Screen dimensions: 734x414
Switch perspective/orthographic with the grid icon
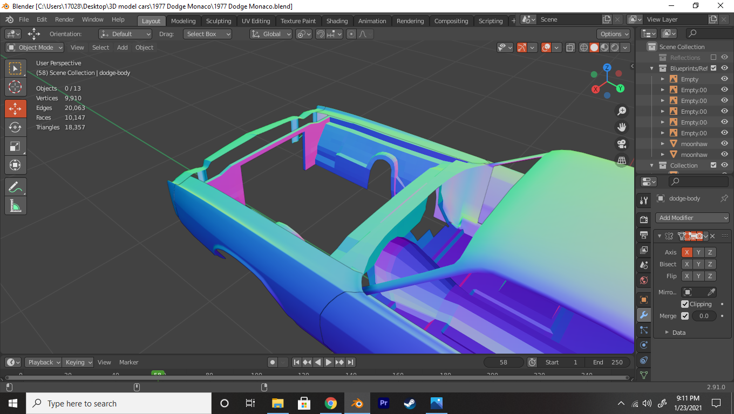click(x=622, y=161)
